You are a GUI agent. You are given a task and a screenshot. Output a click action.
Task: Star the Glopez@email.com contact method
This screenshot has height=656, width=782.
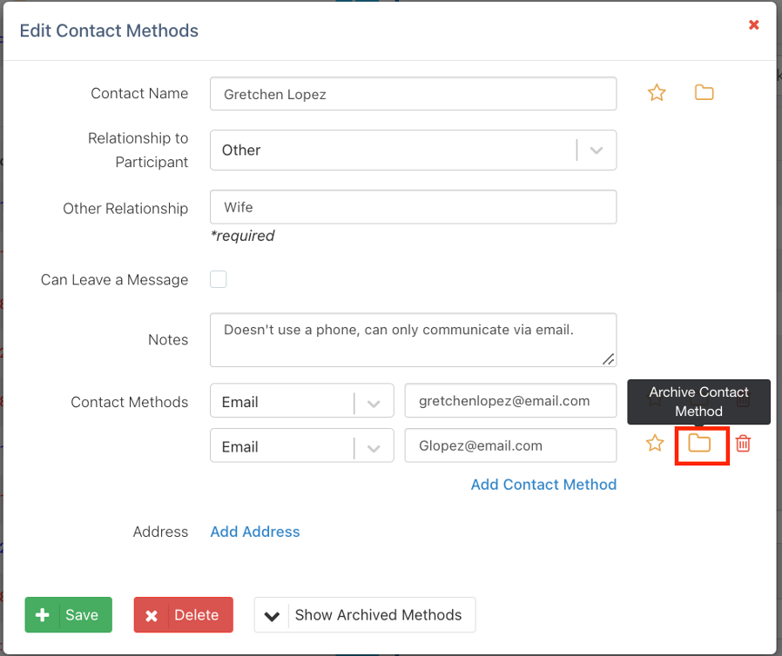(x=655, y=444)
